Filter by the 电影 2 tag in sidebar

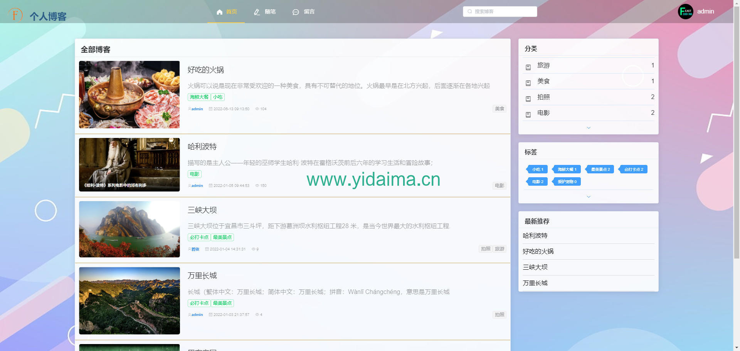pyautogui.click(x=537, y=182)
